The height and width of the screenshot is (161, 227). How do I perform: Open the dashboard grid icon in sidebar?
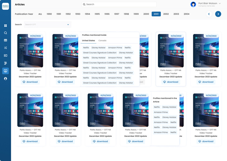click(x=5, y=25)
